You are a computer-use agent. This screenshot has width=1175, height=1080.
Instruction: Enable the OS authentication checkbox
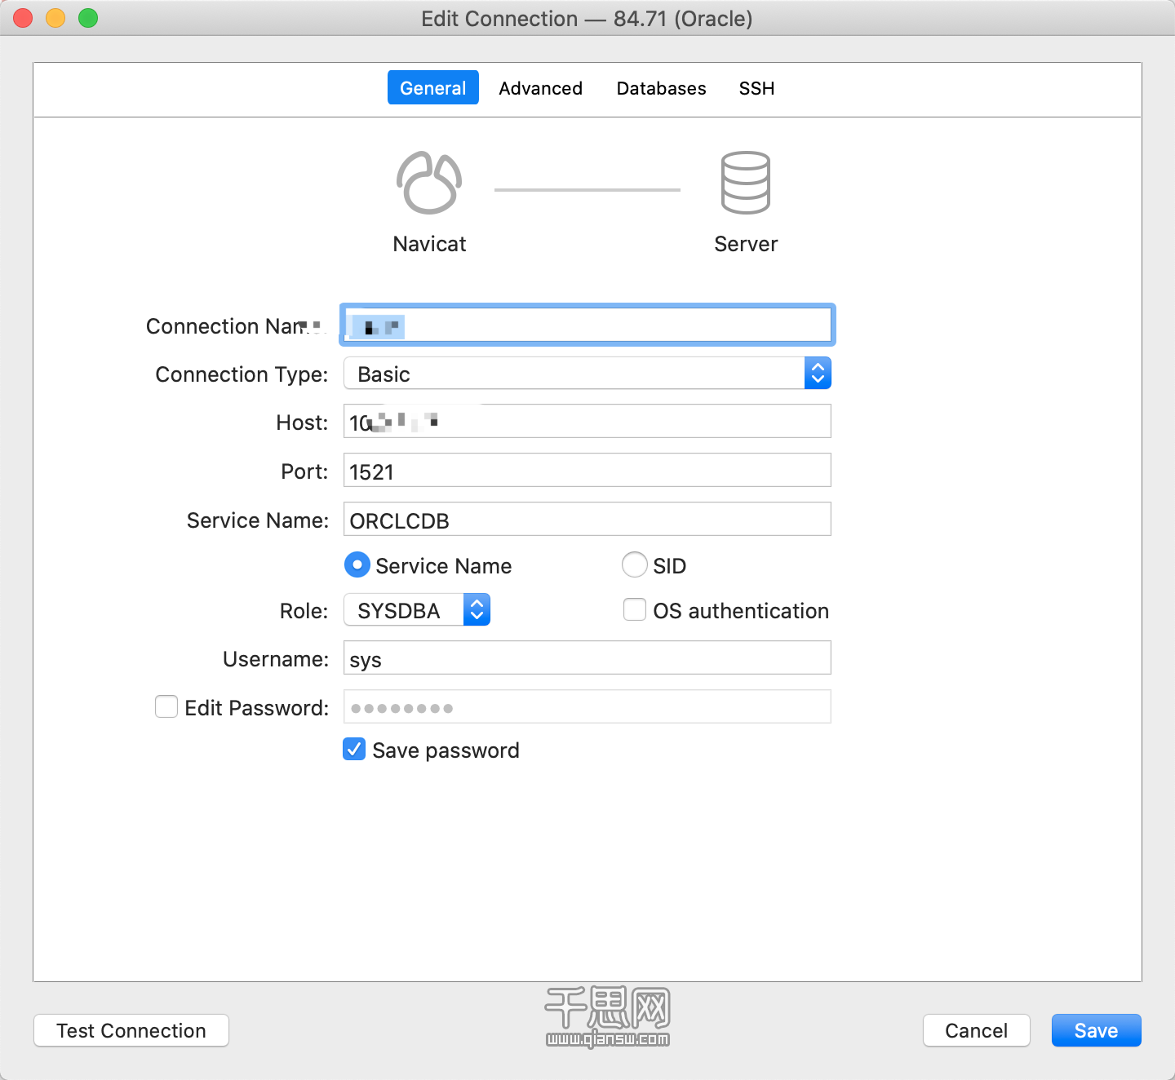point(635,610)
